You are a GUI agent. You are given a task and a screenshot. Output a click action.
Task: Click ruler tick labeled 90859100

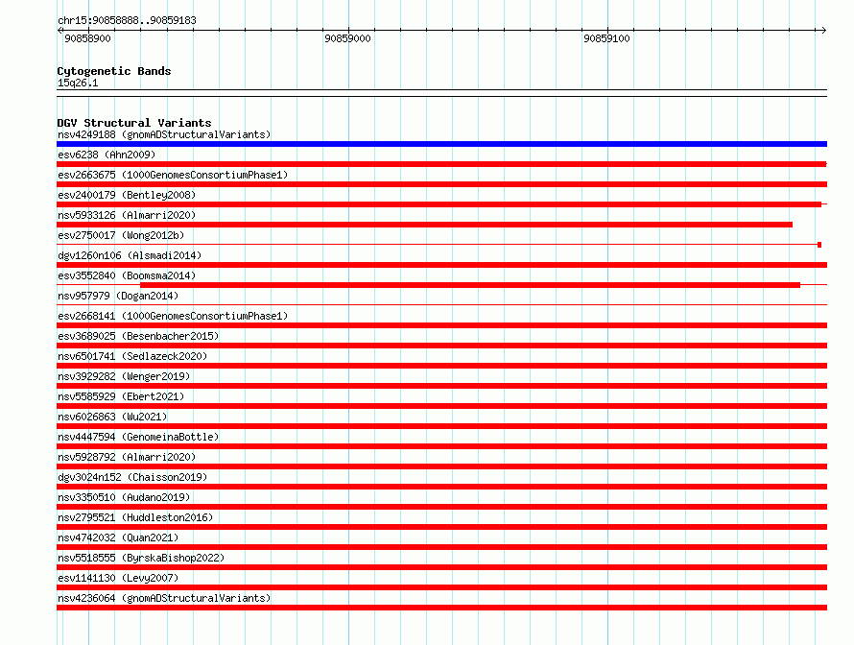click(606, 38)
